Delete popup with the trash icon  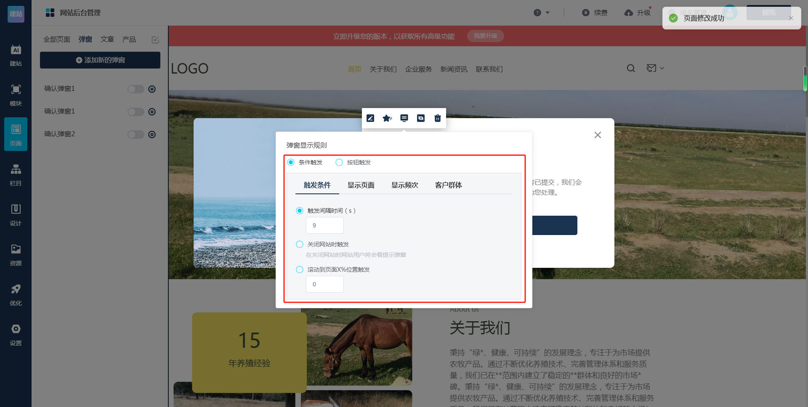(438, 118)
